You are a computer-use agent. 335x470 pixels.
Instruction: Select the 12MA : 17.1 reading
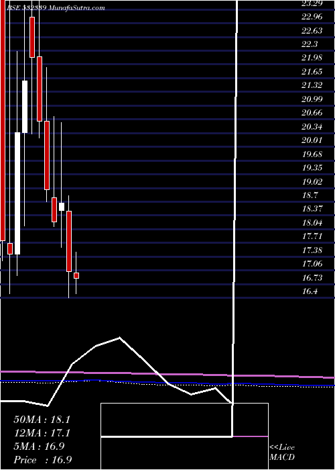point(42,433)
